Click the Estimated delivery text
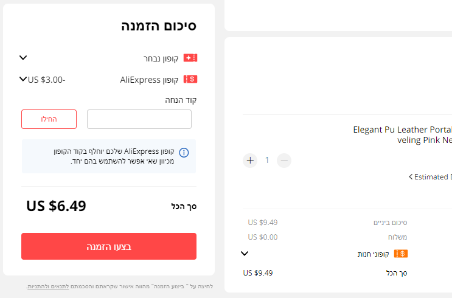This screenshot has width=452, height=298. 433,177
